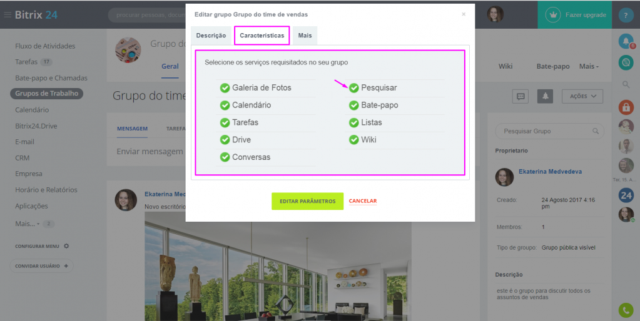Screen dimensions: 640x321
Task: Disable the Wiki service checkbox
Action: click(354, 140)
